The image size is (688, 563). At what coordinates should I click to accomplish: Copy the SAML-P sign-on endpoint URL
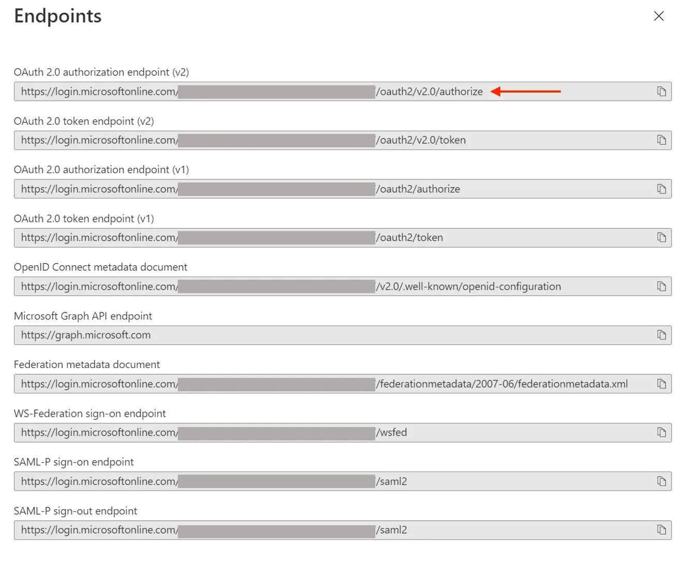[x=661, y=481]
